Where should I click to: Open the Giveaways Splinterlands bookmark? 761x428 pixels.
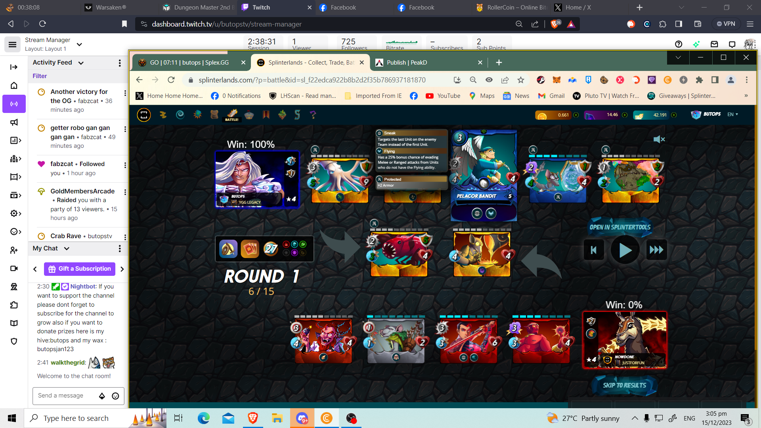(681, 96)
